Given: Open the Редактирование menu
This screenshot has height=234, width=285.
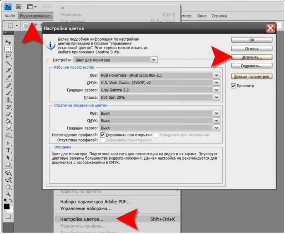Looking at the screenshot, I should [x=35, y=16].
